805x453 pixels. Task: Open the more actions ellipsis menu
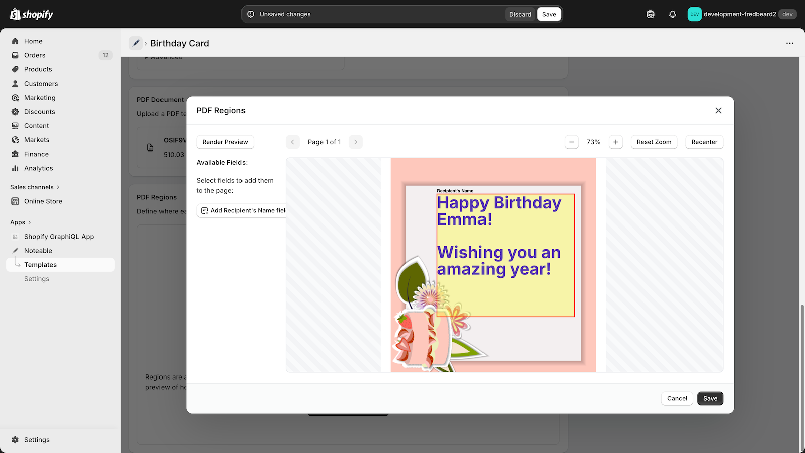click(x=789, y=43)
